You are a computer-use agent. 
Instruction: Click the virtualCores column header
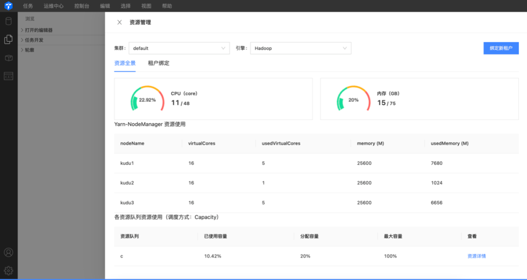pos(202,143)
